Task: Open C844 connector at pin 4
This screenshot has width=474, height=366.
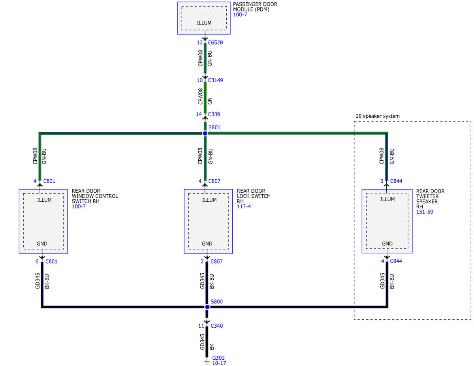Action: tap(396, 261)
